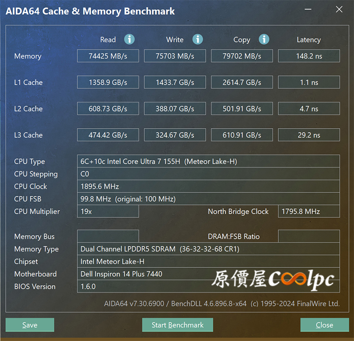Click the North Bridge Clock label

click(238, 212)
